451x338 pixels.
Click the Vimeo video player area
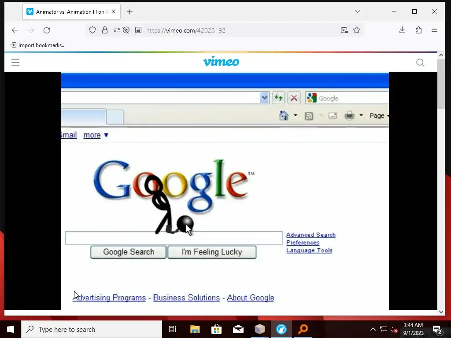click(221, 191)
